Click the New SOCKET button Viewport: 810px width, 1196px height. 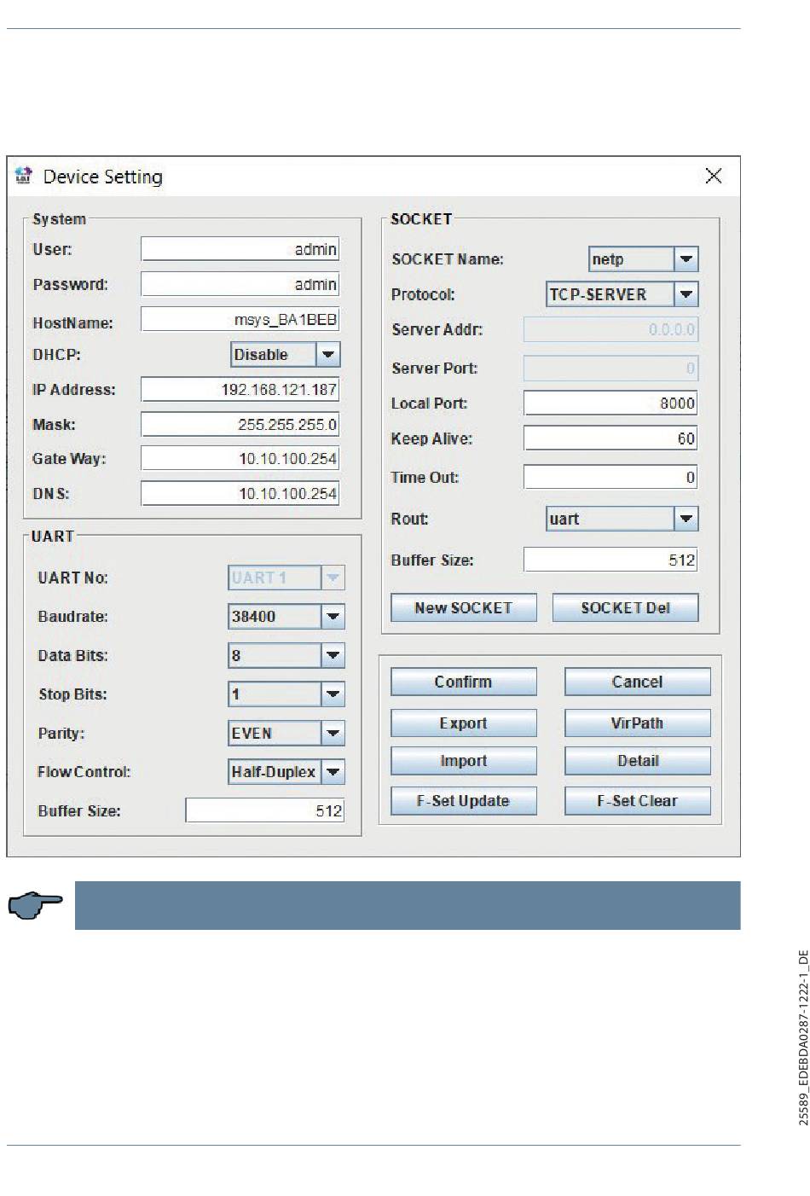pyautogui.click(x=464, y=607)
